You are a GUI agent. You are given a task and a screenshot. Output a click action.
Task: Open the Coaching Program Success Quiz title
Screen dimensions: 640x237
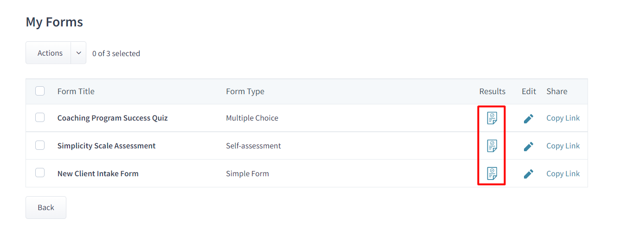(112, 118)
